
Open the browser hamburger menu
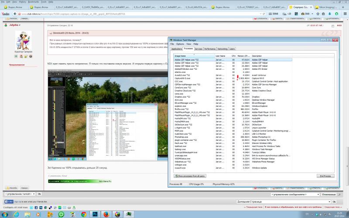point(345,14)
